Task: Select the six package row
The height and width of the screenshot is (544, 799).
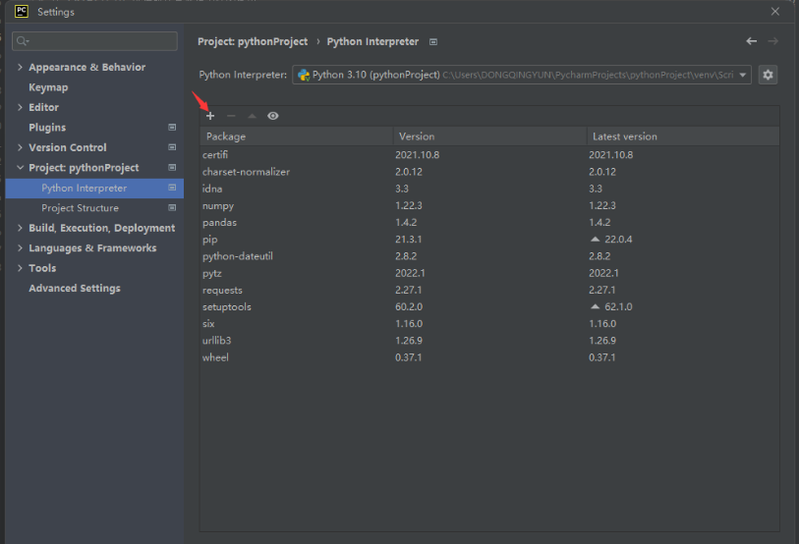Action: tap(489, 323)
